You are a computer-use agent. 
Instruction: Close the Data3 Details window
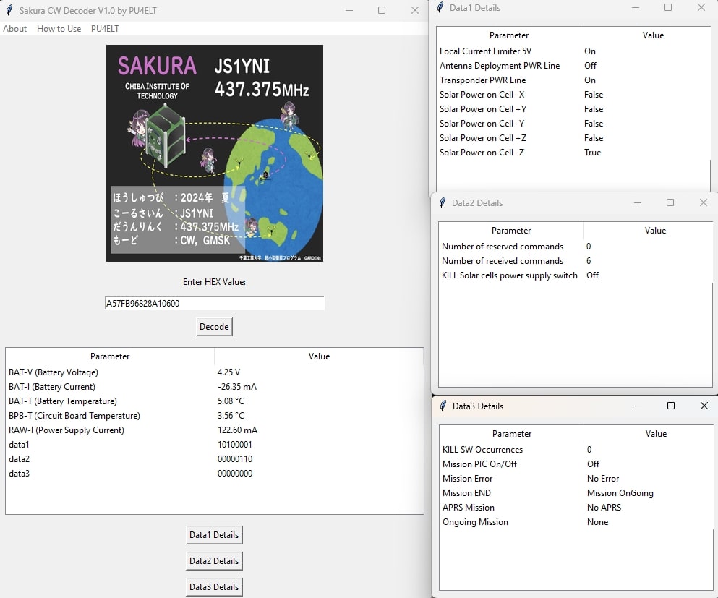click(x=704, y=406)
